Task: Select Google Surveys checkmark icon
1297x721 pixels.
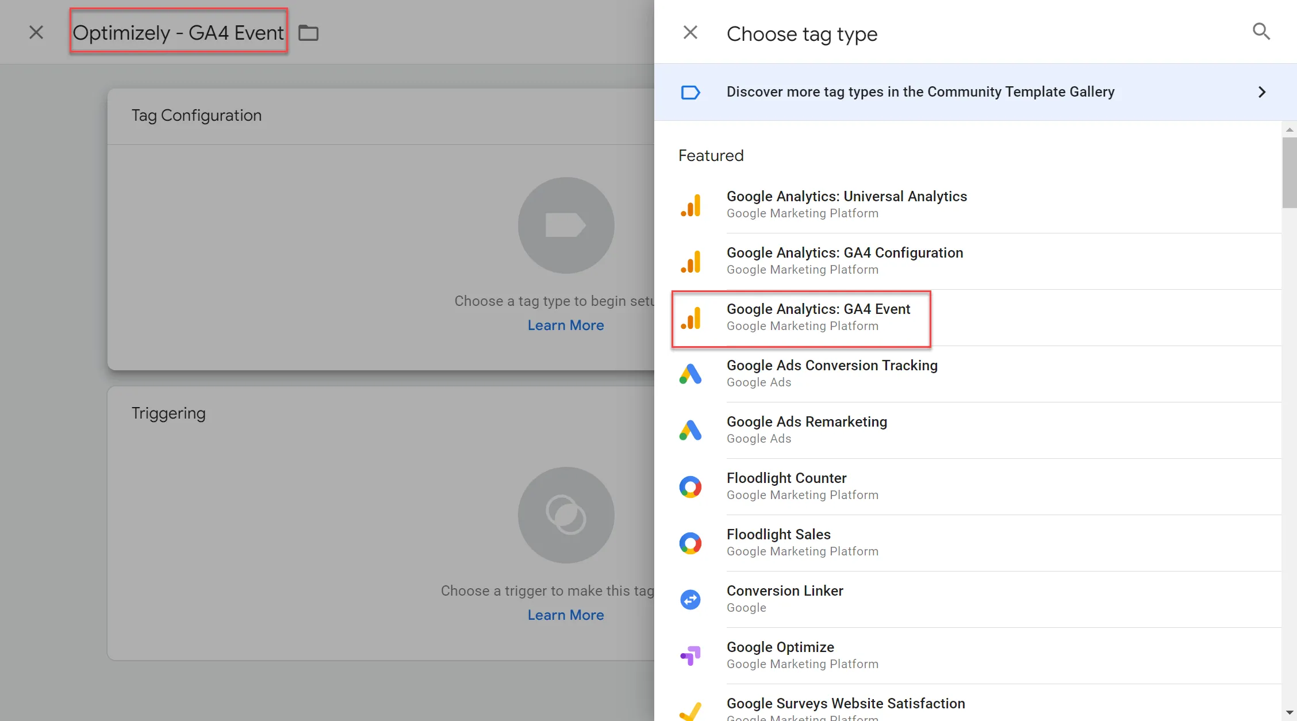Action: (690, 711)
